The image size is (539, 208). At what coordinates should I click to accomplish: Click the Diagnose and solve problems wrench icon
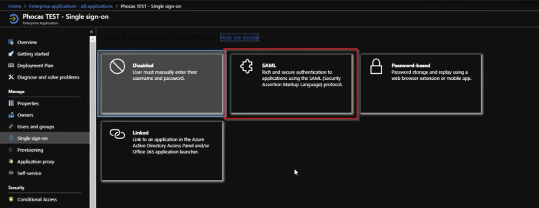(11, 77)
